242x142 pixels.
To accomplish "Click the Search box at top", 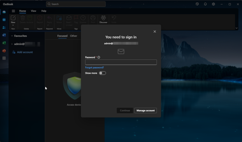I will [76, 4].
